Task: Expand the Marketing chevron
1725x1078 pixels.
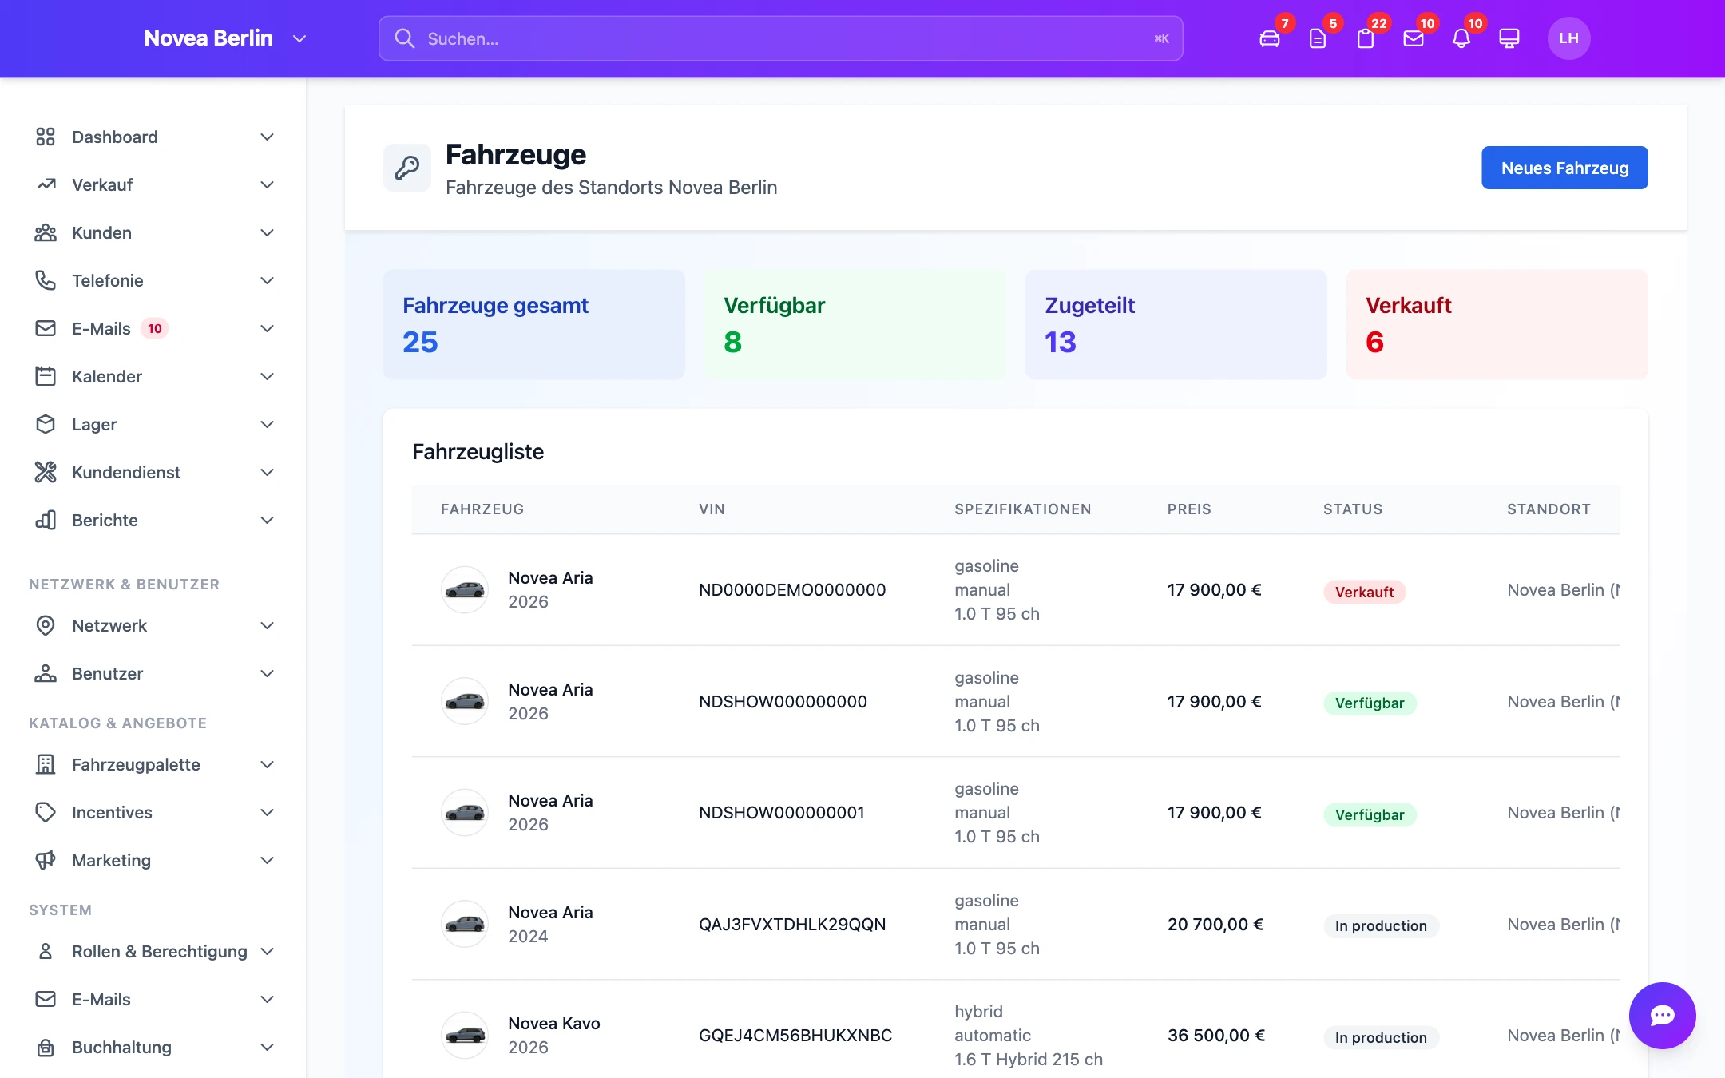Action: coord(268,860)
